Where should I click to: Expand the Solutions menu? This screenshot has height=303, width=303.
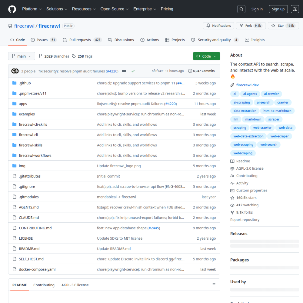[57, 9]
